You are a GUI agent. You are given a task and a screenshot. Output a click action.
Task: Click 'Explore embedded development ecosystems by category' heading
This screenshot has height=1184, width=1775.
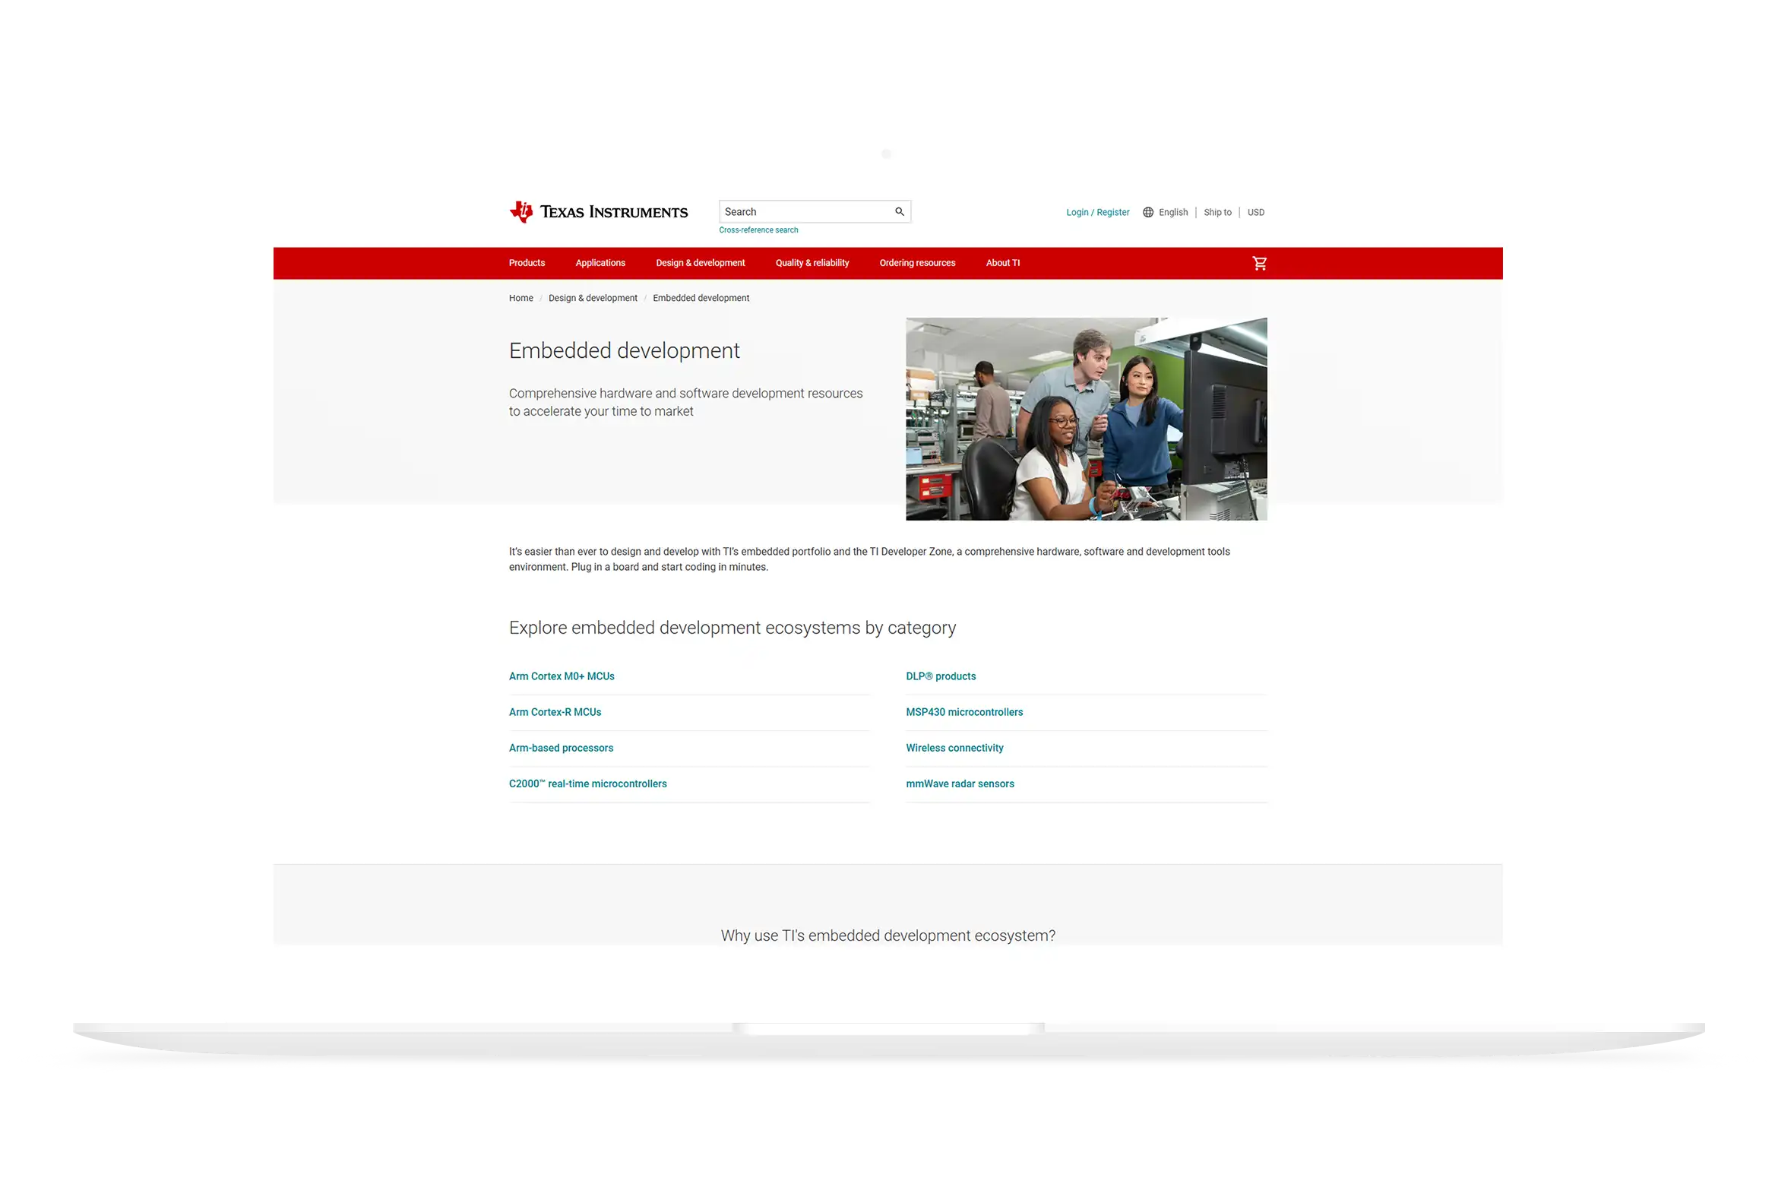[732, 628]
